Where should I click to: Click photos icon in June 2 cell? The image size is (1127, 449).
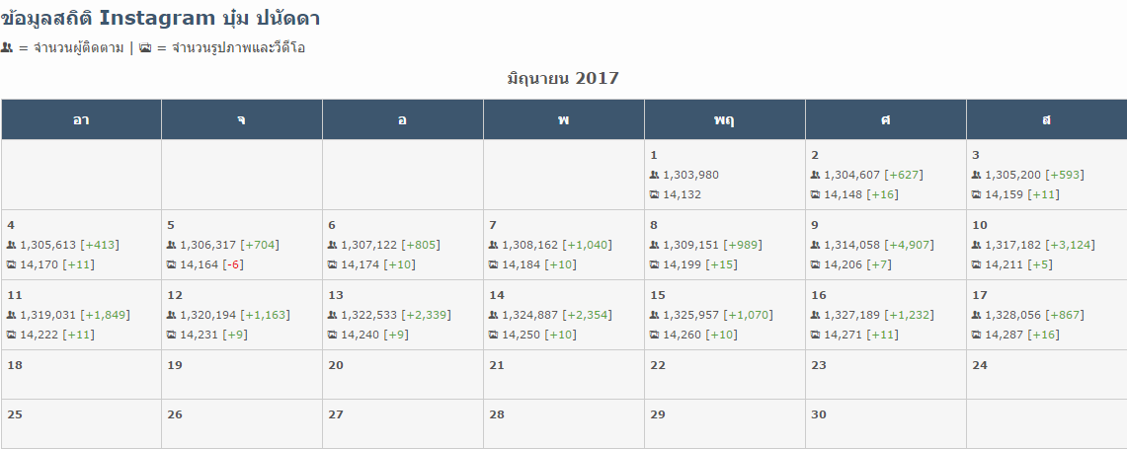815,194
